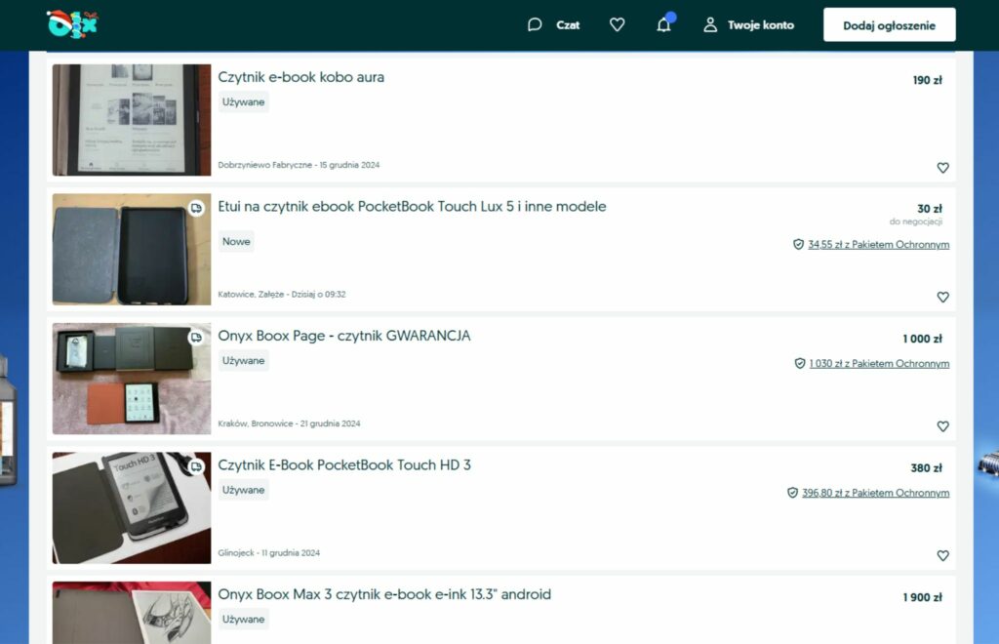Click delivery icon on etui photo

(196, 208)
